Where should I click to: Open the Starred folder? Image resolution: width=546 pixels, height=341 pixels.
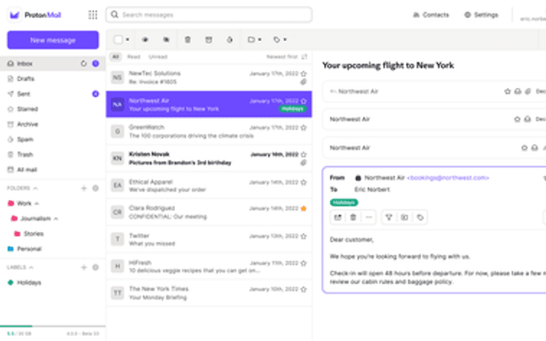click(53, 109)
